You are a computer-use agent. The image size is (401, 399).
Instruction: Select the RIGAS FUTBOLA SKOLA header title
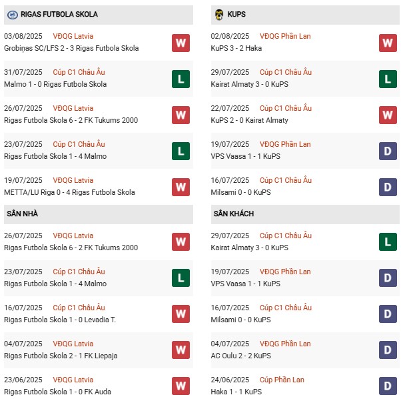coord(59,14)
